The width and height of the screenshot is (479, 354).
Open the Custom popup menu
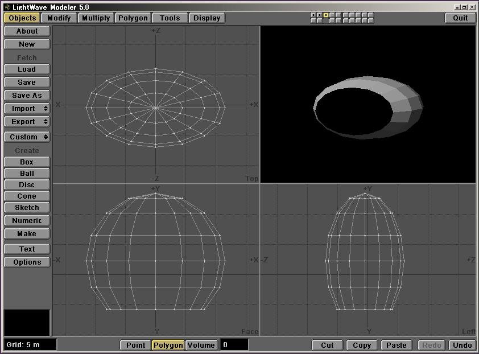click(x=27, y=137)
